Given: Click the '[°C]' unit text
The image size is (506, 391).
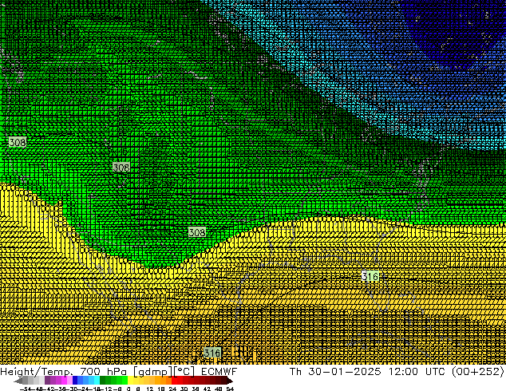Looking at the screenshot, I should point(184,372).
